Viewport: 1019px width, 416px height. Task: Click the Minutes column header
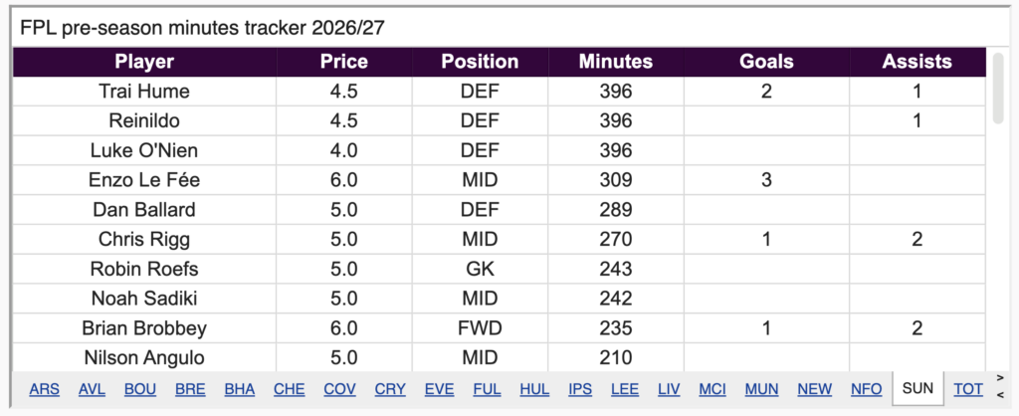pyautogui.click(x=615, y=62)
